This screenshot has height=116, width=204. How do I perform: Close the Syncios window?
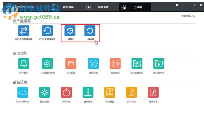[x=201, y=5]
